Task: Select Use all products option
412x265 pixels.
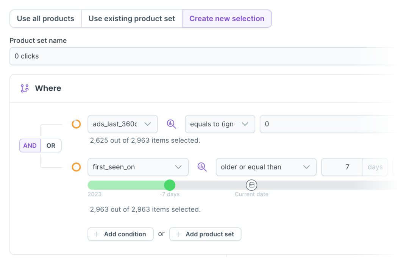Action: pos(45,19)
